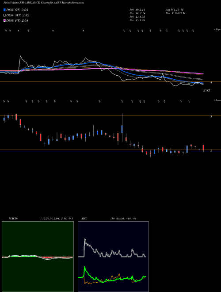Click the '<Tops' marker row label
This screenshot has height=292, width=221.
[x=217, y=30]
